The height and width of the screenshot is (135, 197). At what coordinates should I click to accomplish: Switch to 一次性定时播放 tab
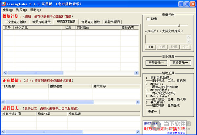click(15, 22)
